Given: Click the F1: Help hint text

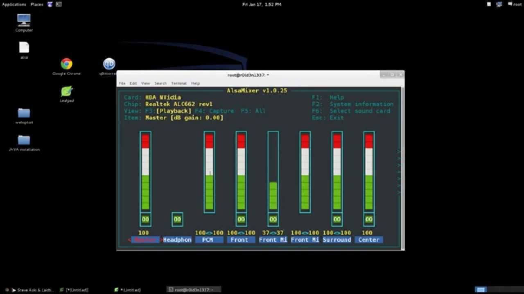Looking at the screenshot, I should (327, 97).
